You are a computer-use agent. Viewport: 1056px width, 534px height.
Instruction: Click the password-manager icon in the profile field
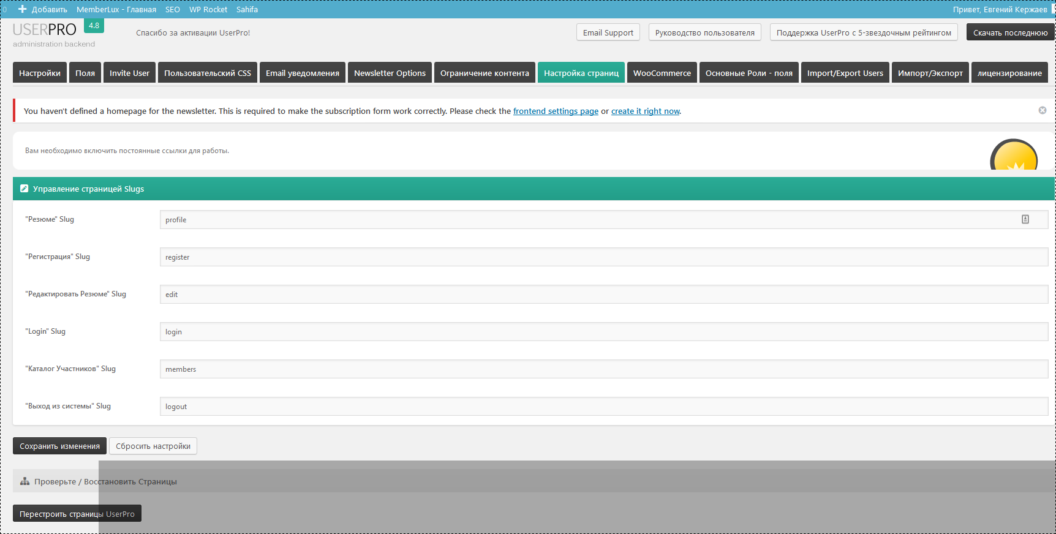pyautogui.click(x=1025, y=219)
